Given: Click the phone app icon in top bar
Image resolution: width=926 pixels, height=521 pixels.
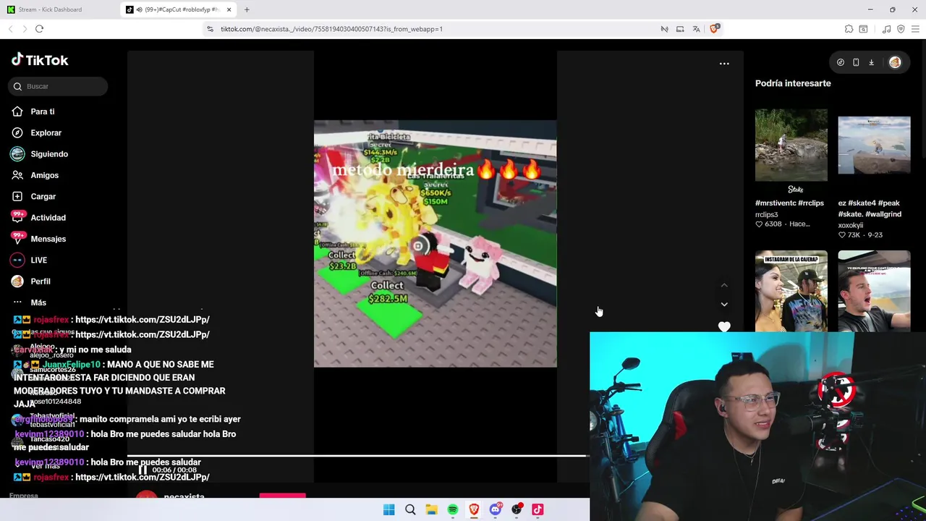Looking at the screenshot, I should coord(856,62).
